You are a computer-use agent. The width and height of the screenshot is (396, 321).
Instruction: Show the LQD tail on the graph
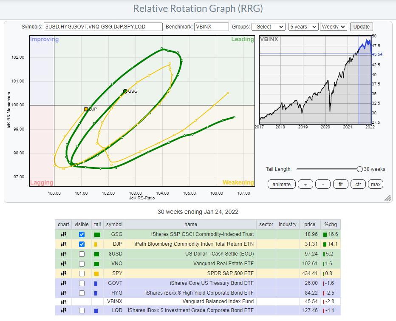(x=82, y=311)
